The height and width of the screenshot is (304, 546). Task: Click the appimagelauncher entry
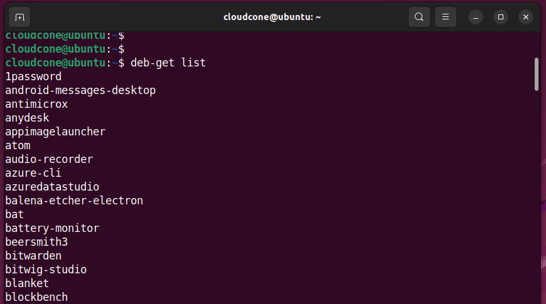point(55,132)
